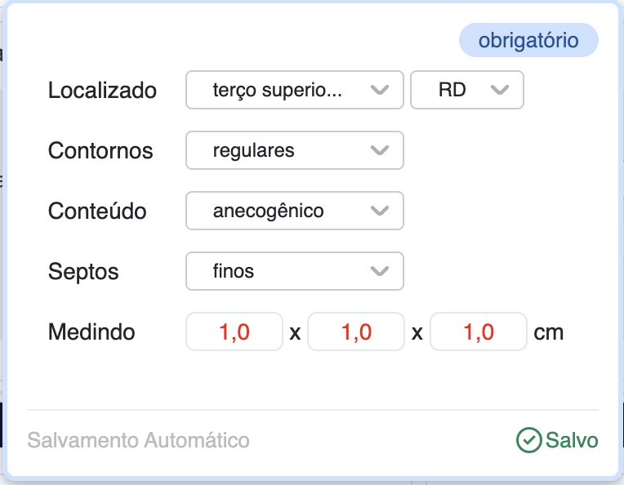Viewport: 624px width, 485px height.
Task: Click the Medindo label
Action: tap(91, 332)
